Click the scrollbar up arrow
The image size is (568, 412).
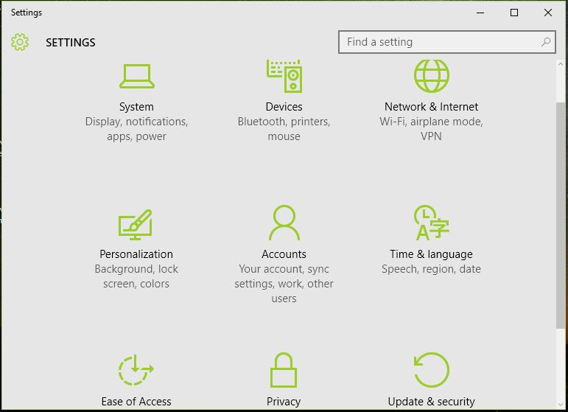(x=561, y=64)
